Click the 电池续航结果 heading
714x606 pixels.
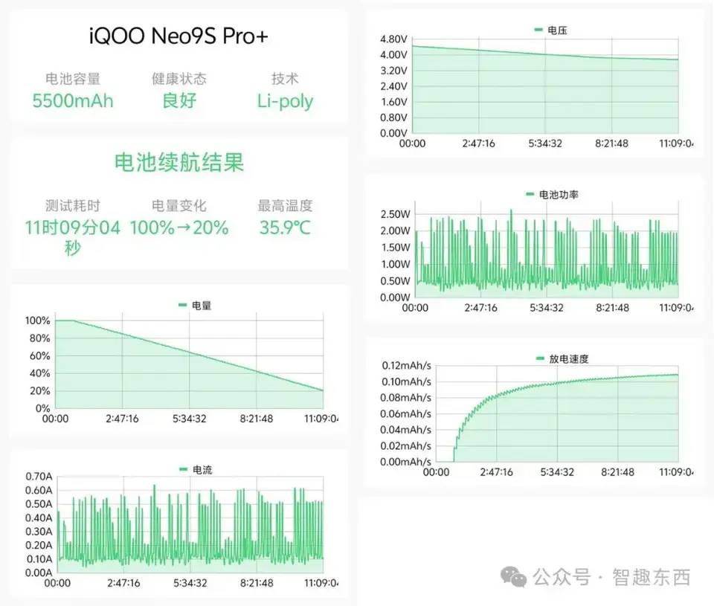click(x=179, y=163)
